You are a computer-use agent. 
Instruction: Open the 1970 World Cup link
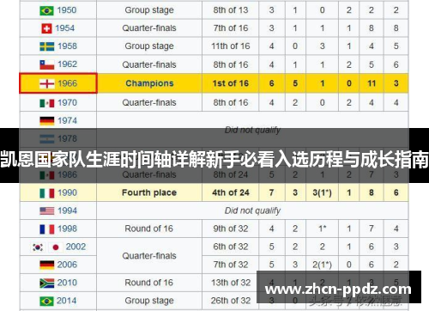coord(67,102)
